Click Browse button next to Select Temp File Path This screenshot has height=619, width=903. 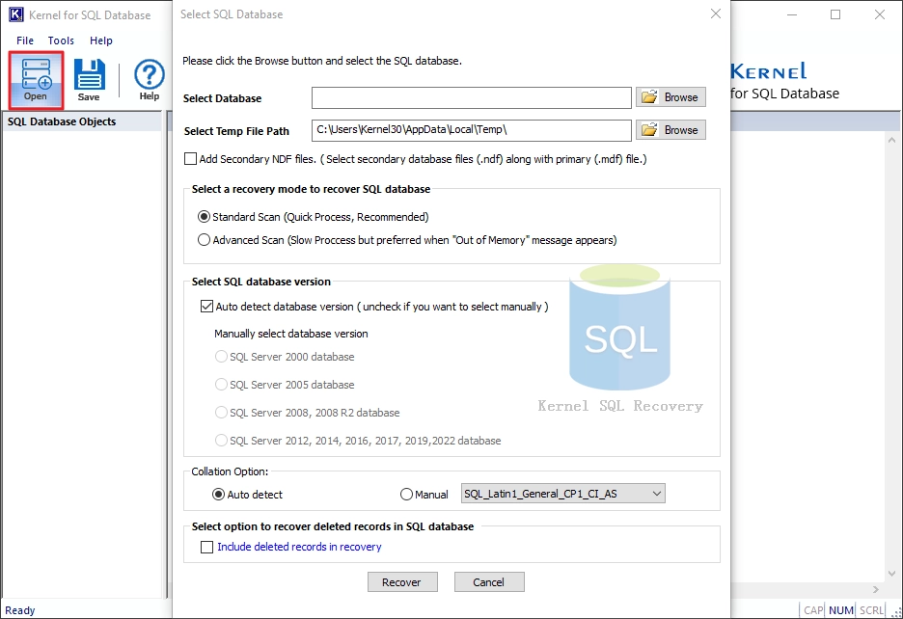click(x=670, y=130)
